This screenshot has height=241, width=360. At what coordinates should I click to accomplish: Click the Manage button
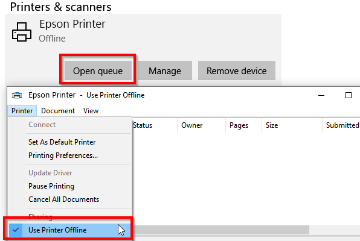(165, 70)
